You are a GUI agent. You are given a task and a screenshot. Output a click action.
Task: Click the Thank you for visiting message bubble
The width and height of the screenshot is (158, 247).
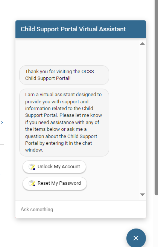tap(64, 75)
